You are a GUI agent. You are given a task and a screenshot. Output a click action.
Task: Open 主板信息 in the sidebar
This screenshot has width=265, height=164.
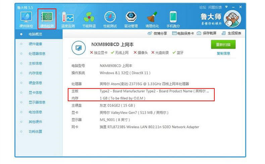35,63
